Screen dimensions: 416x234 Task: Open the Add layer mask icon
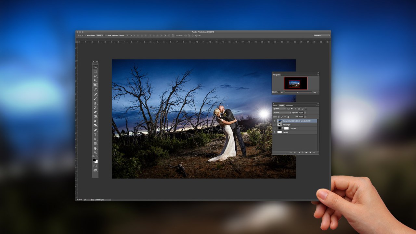pyautogui.click(x=298, y=152)
